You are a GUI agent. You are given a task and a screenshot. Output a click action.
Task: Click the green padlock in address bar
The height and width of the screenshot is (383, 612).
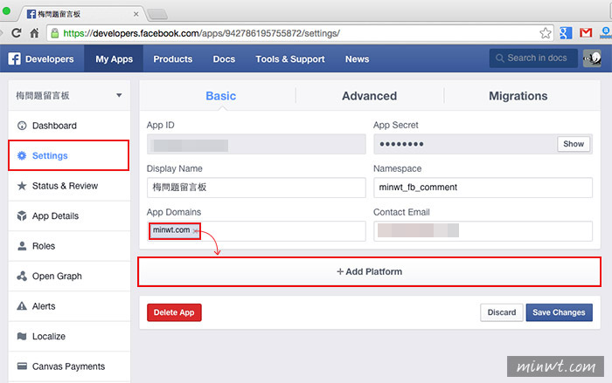(55, 33)
